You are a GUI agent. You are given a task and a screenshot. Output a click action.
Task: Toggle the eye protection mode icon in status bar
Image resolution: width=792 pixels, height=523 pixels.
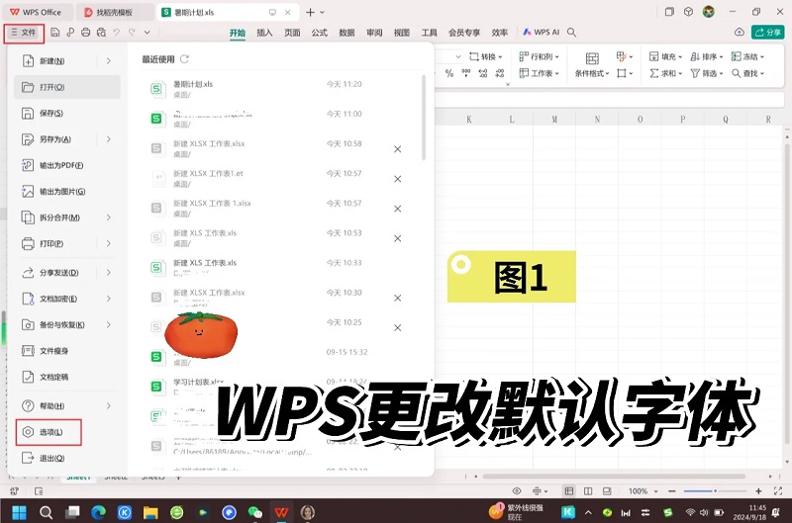516,490
